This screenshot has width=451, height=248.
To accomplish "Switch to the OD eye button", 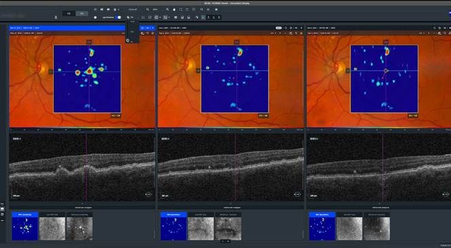I will pyautogui.click(x=69, y=14).
